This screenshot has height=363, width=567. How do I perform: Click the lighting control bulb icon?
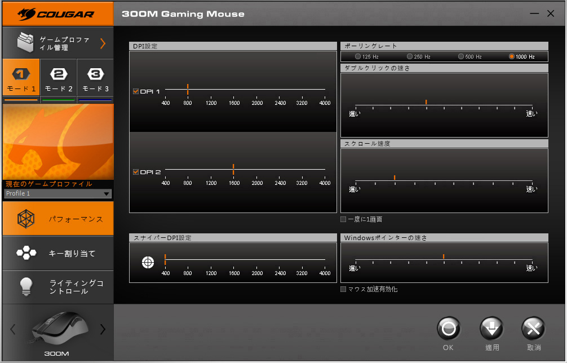[x=26, y=287]
